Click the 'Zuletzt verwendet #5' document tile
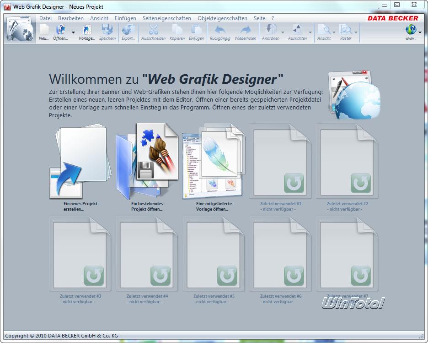Screen dimensions: 428x343 point(214,254)
